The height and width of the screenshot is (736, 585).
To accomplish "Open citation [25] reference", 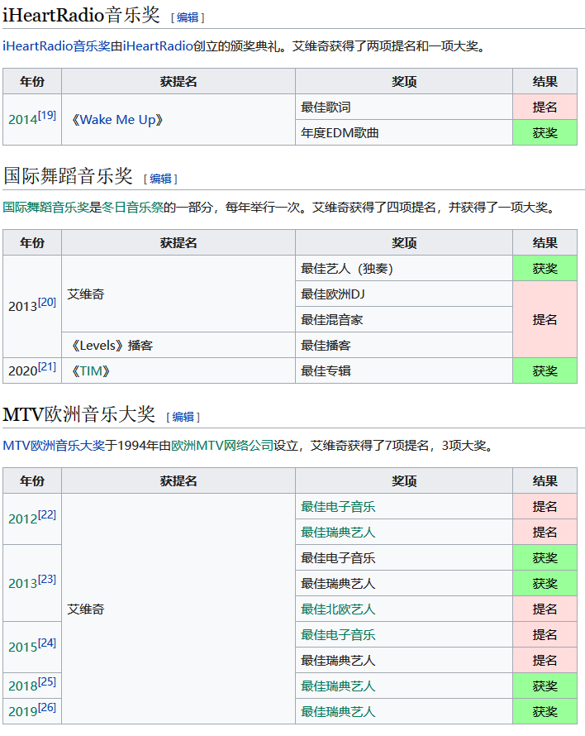I will [47, 681].
